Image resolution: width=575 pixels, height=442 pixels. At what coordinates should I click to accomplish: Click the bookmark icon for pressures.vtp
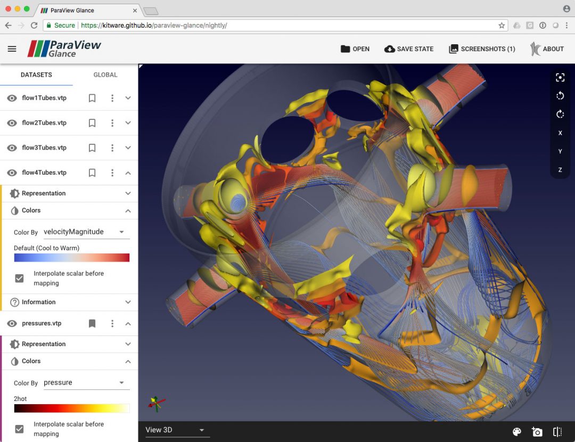(x=92, y=324)
